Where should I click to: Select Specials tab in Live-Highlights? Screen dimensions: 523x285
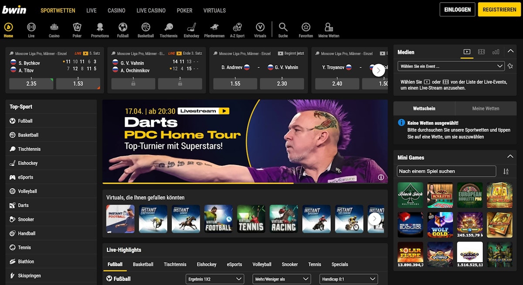click(x=340, y=264)
